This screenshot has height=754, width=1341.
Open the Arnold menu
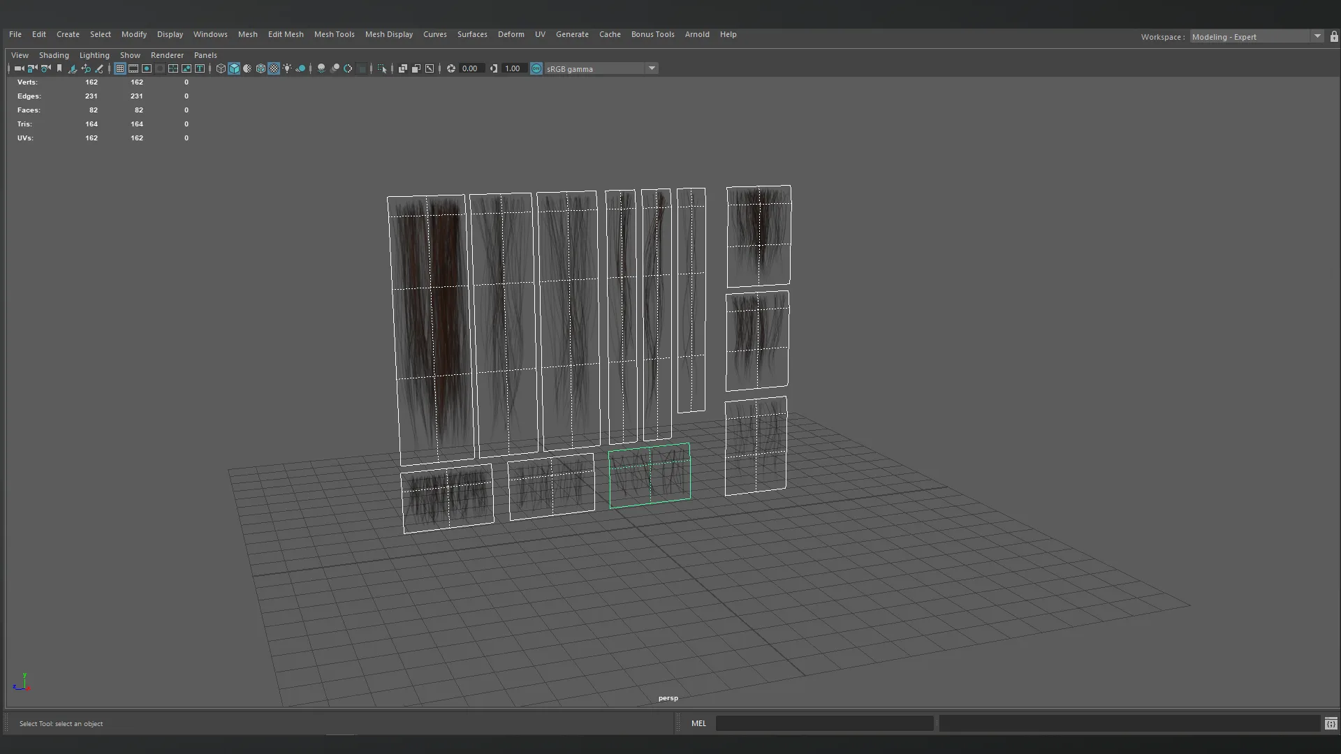(x=697, y=34)
